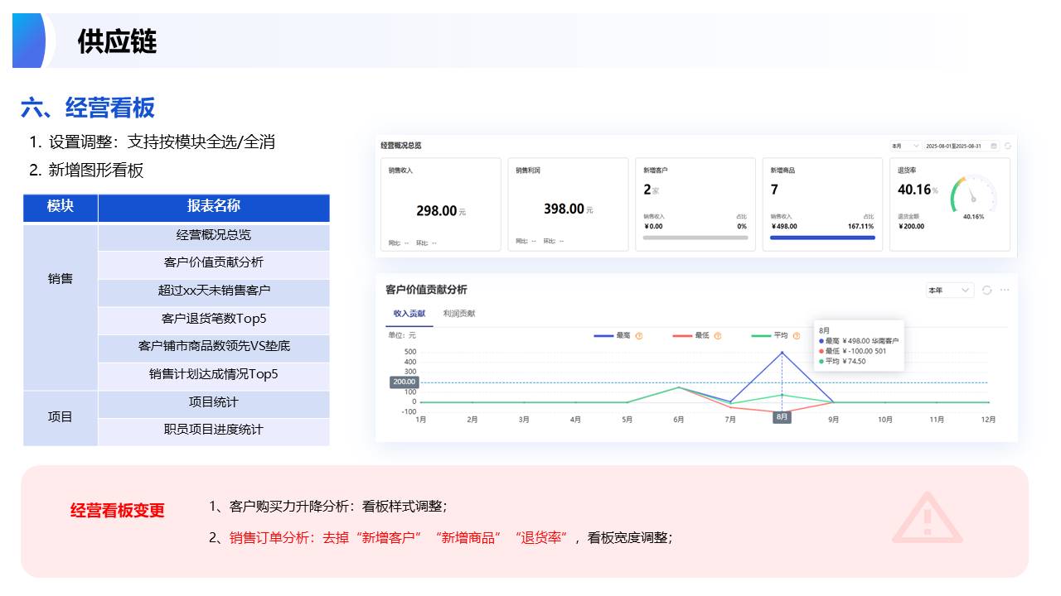
Task: Click the info icon next to 最高 legend
Action: click(x=639, y=336)
